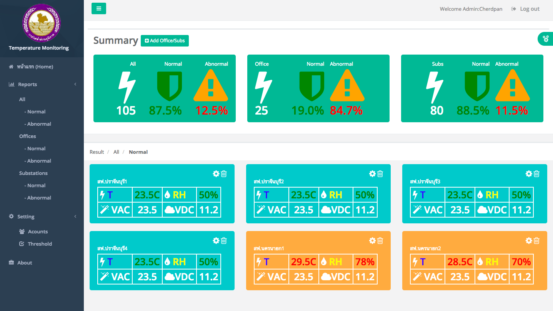553x311 pixels.
Task: Delete the สฟ.นครนายก2 card with trash icon
Action: click(536, 241)
